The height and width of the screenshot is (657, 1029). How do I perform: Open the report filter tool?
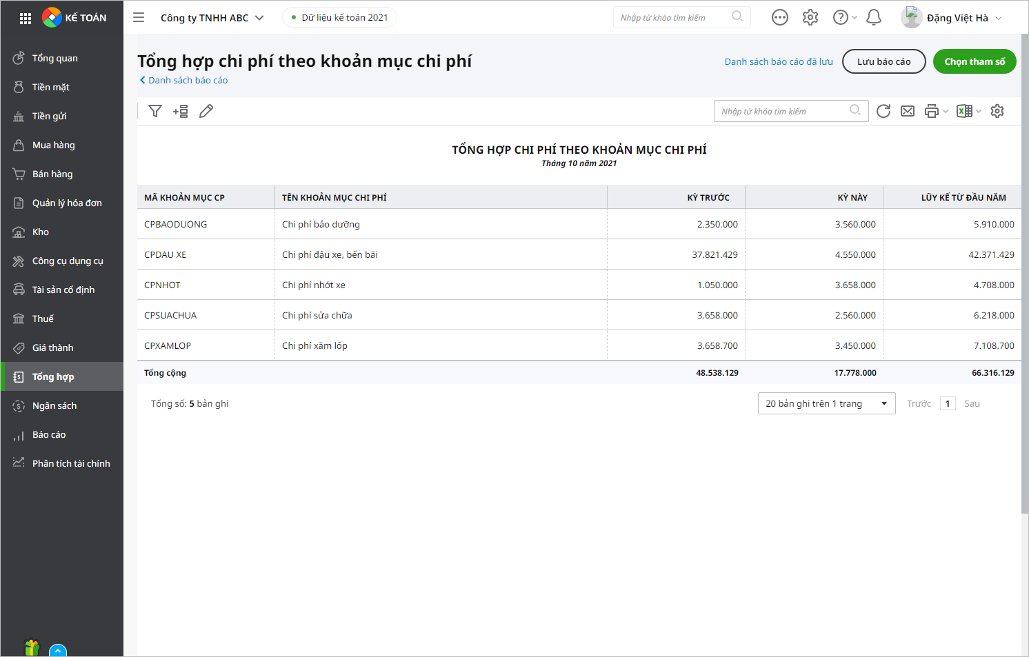155,110
